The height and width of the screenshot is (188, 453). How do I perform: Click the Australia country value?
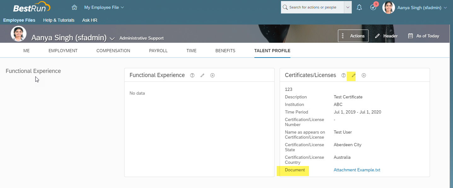point(342,157)
